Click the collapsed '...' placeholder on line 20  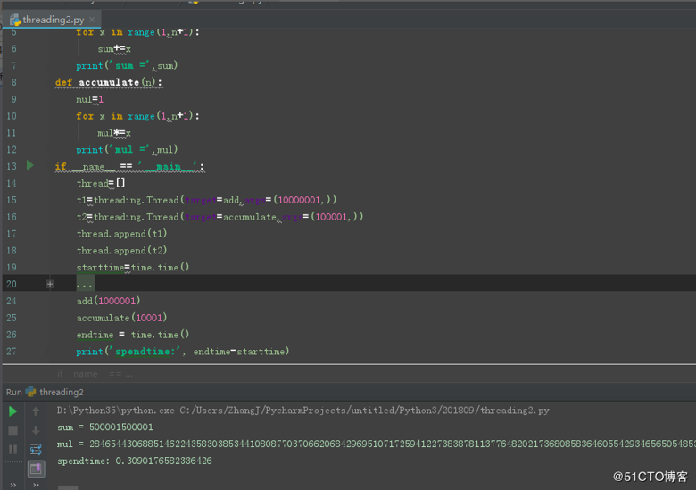(x=85, y=284)
